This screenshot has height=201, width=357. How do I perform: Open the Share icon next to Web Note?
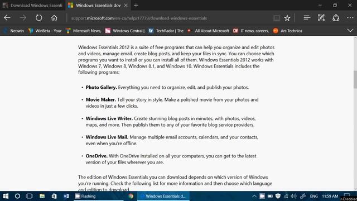(x=336, y=18)
